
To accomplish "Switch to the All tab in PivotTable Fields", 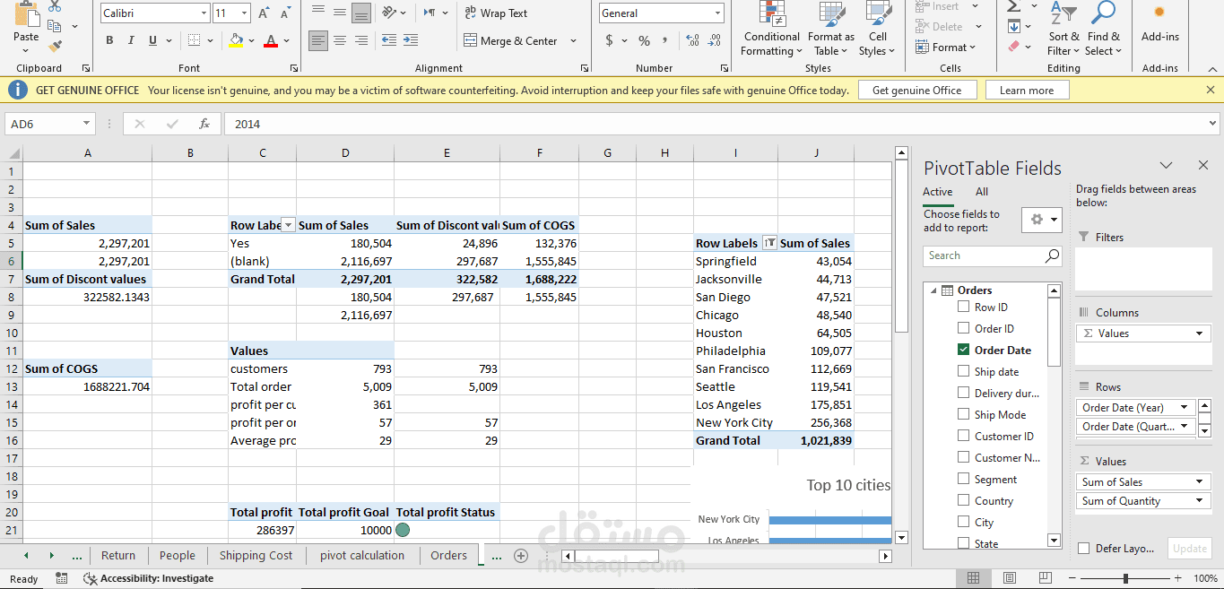I will 982,192.
